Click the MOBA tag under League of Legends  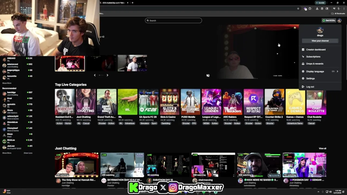tap(206, 123)
